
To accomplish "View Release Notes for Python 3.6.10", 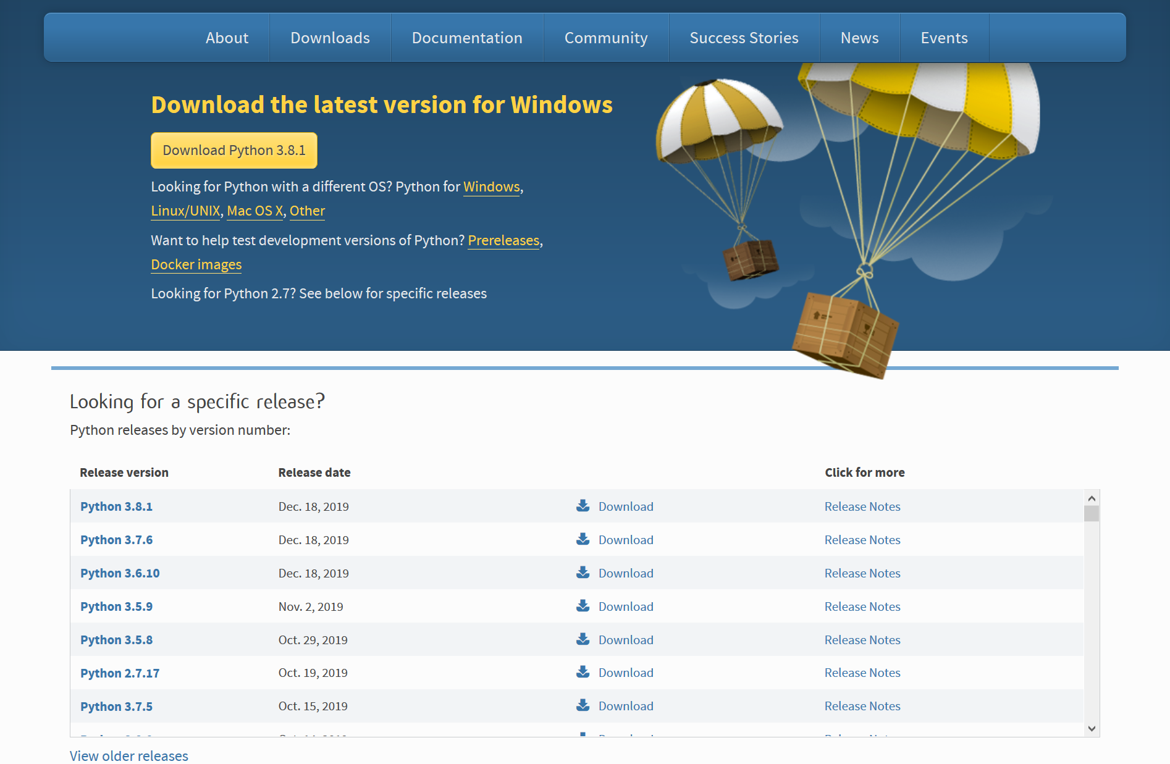I will (x=862, y=573).
